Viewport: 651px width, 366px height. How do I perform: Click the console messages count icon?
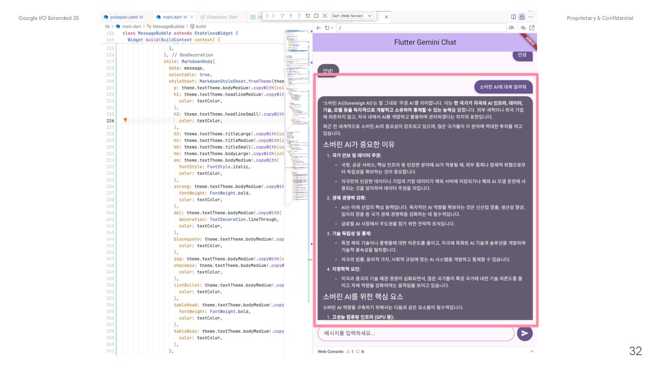tap(360, 352)
